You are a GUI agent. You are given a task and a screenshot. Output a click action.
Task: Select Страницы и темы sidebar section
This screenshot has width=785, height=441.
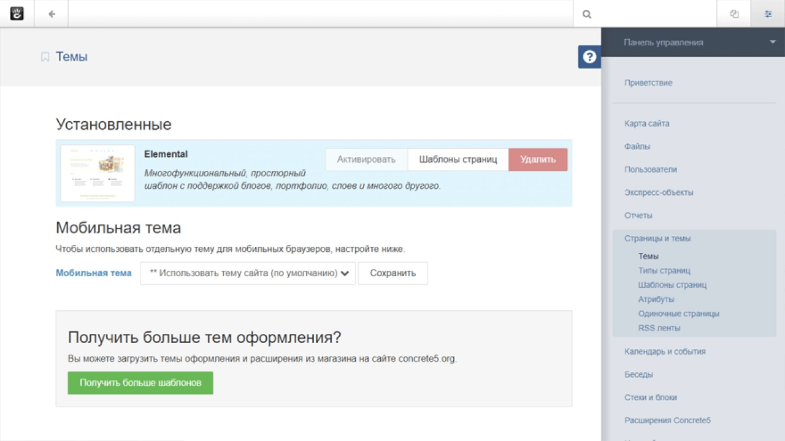pos(657,238)
